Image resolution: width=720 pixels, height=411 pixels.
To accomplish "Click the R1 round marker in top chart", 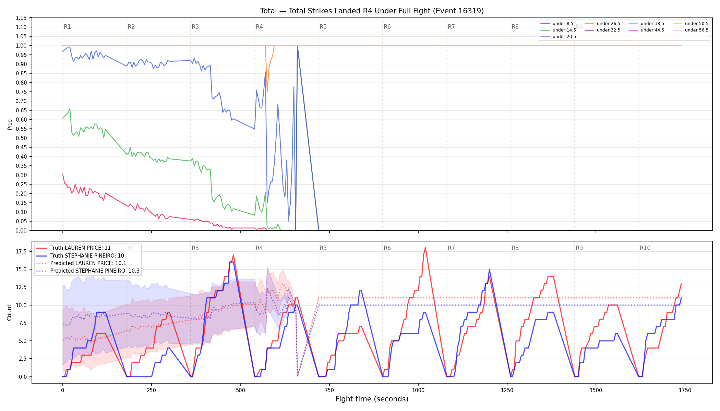I will pyautogui.click(x=67, y=27).
